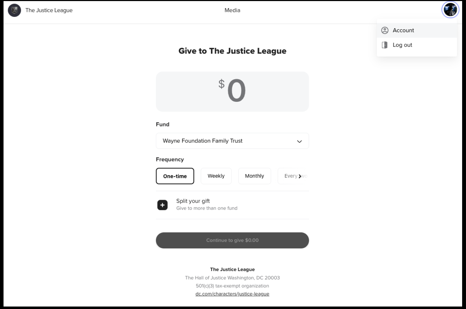Click the Fund dropdown chevron arrow
Viewport: 466px width, 309px height.
coord(299,141)
